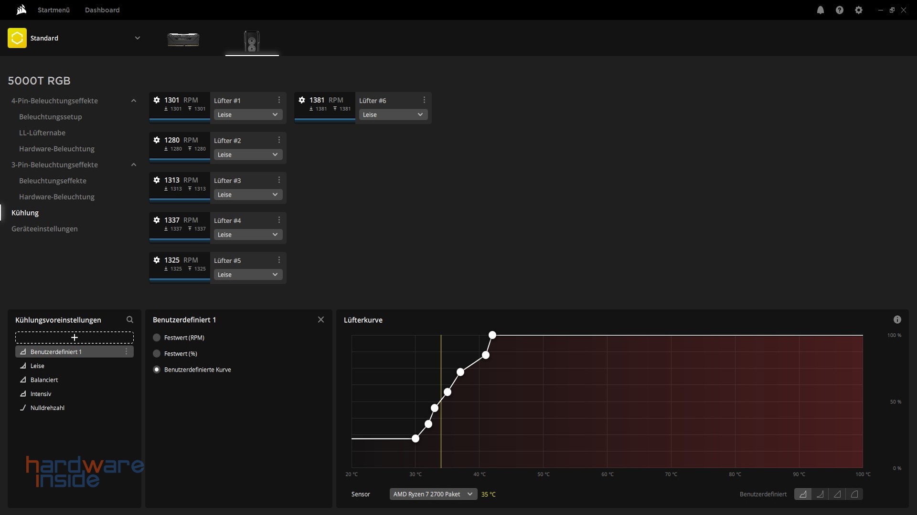Apply the first curve shape preset icon

[803, 494]
